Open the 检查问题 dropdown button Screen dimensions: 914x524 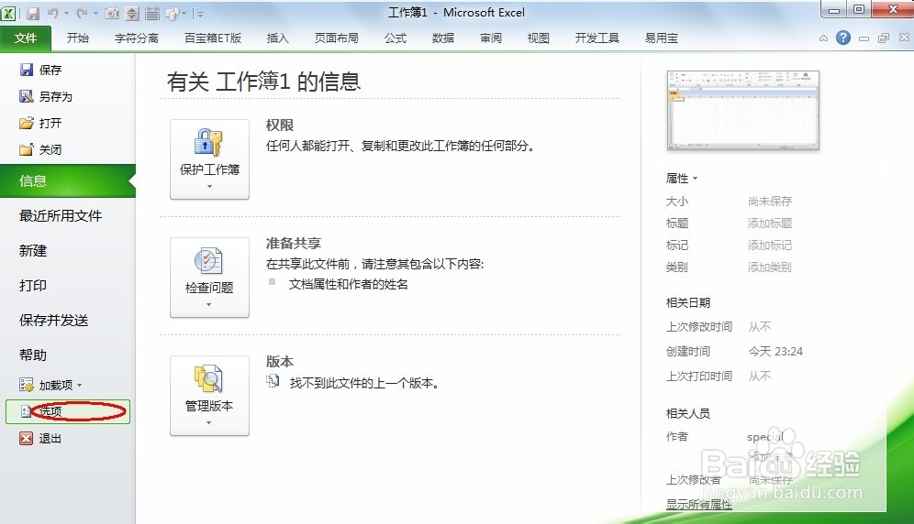coord(209,278)
